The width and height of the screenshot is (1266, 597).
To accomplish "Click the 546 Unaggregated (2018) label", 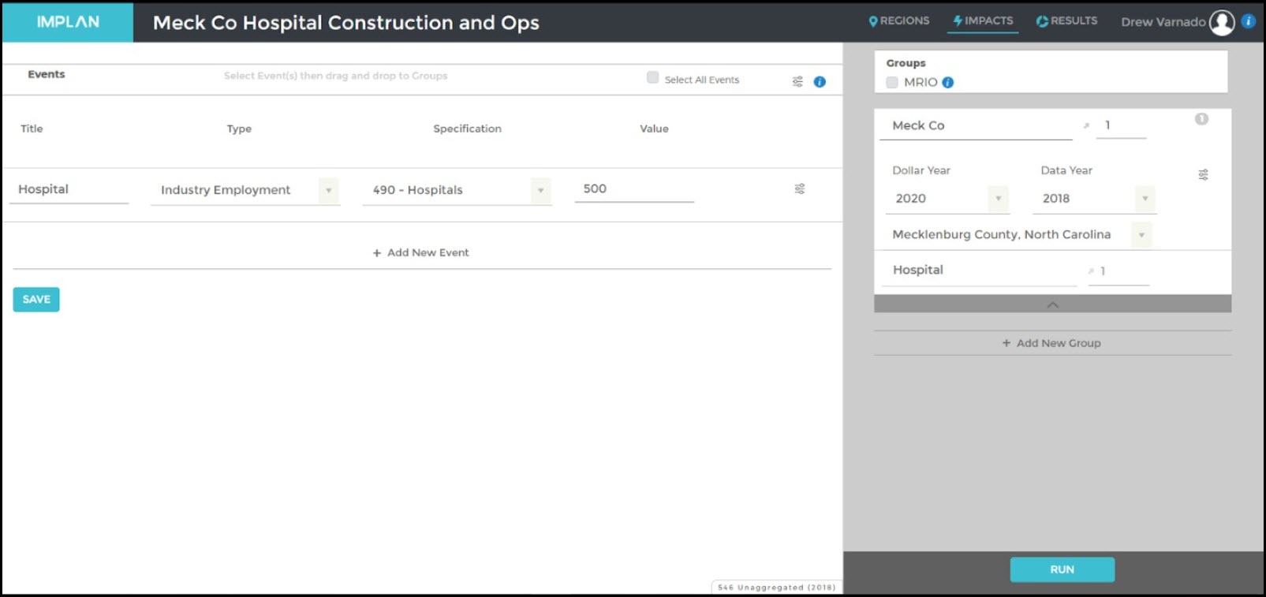I will click(x=776, y=588).
